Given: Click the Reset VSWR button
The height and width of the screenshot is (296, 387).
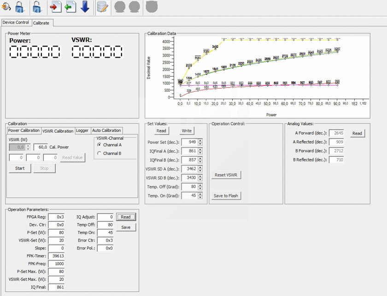Looking at the screenshot, I should pyautogui.click(x=227, y=175).
